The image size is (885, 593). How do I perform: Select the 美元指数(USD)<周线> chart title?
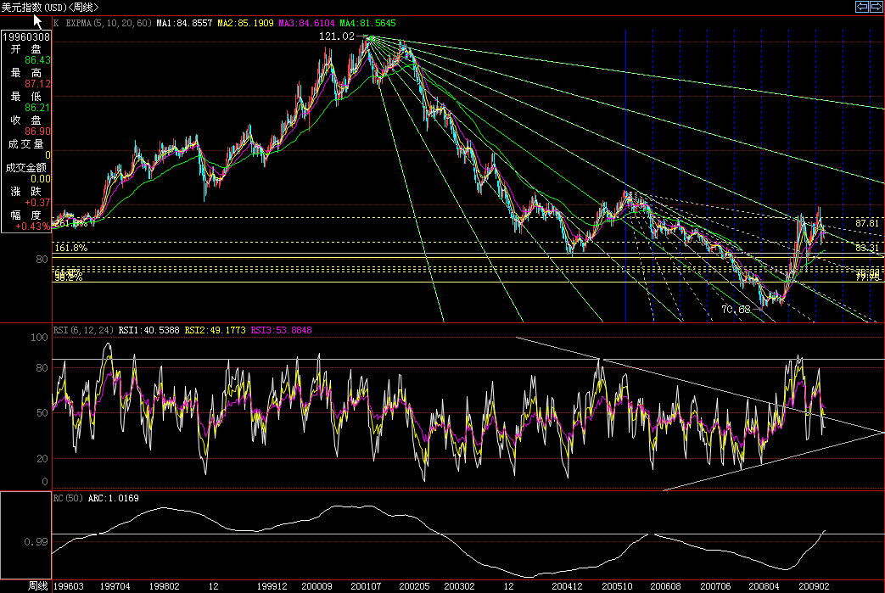click(x=50, y=8)
